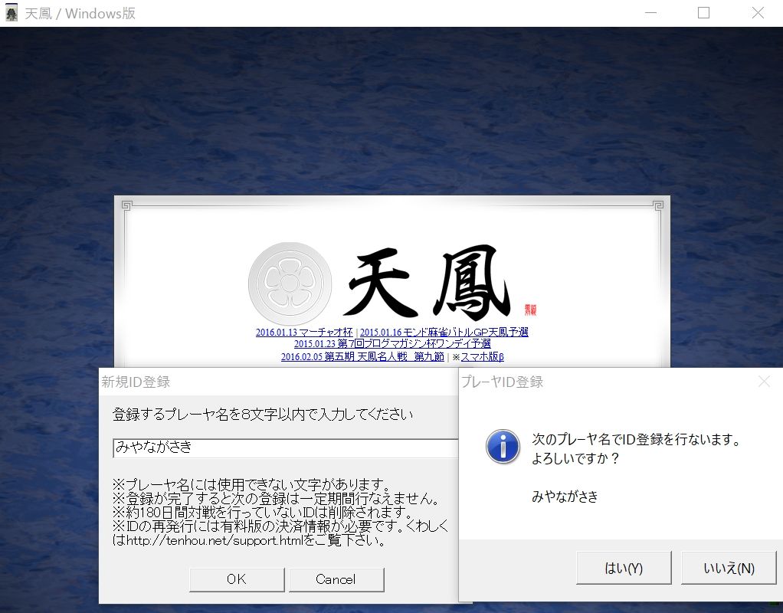Screen dimensions: 783x613
Task: Open the 第五期 天鳳名人戦 第九節 link
Action: pos(362,357)
